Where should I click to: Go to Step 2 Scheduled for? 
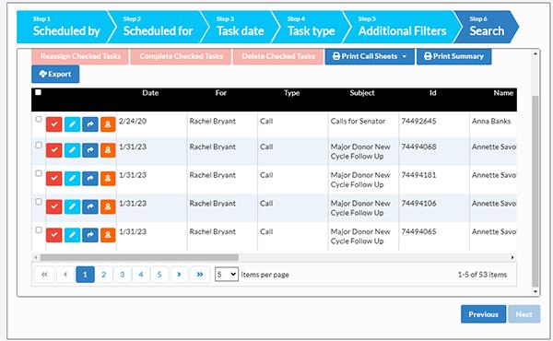coord(158,27)
